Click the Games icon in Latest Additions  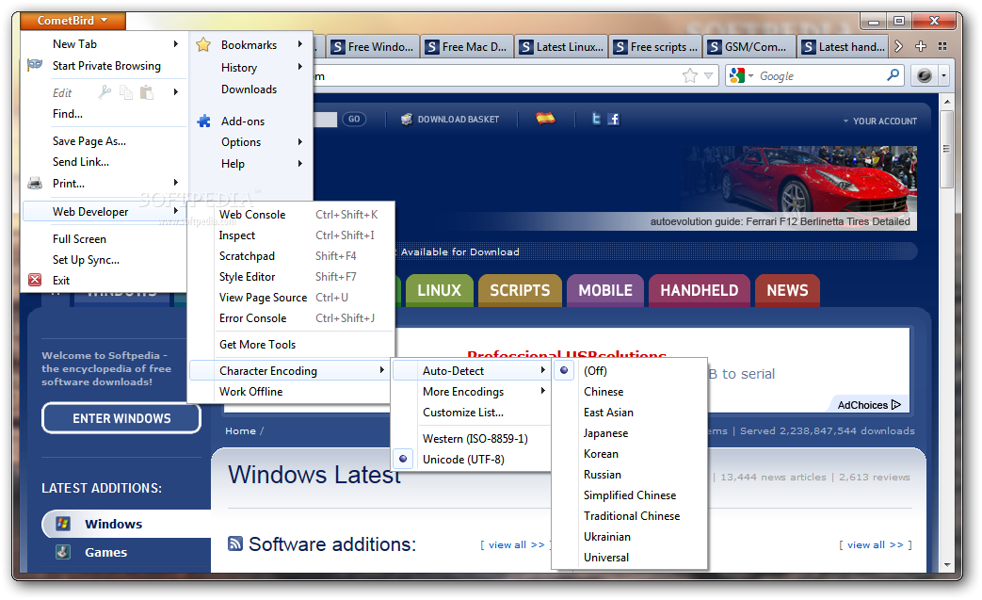click(63, 552)
